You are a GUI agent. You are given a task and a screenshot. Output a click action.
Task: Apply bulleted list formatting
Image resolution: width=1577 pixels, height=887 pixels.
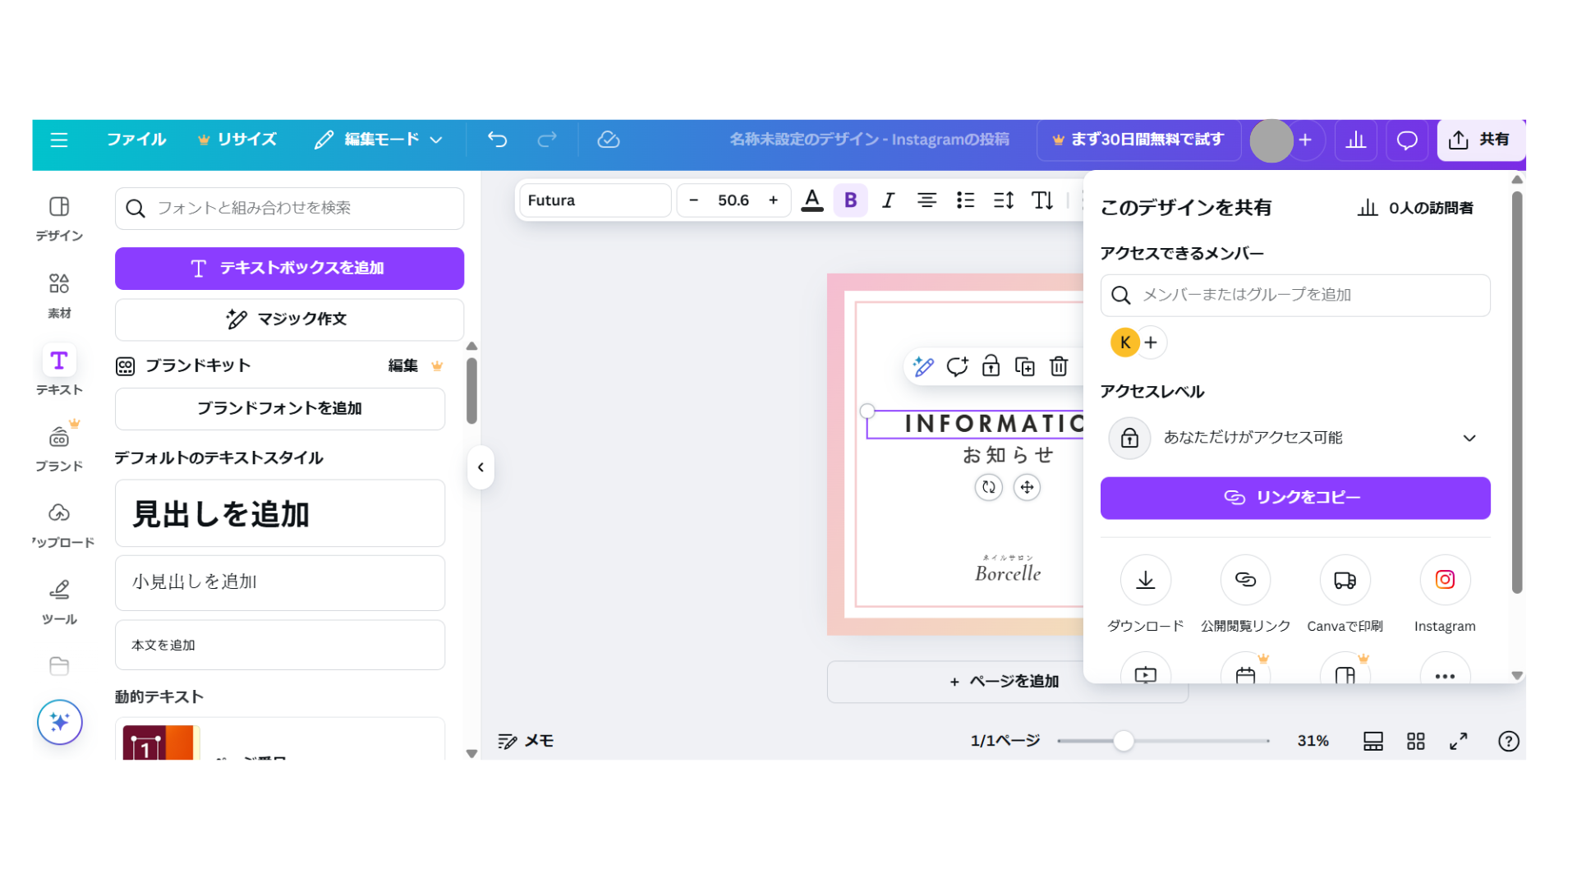click(x=965, y=200)
